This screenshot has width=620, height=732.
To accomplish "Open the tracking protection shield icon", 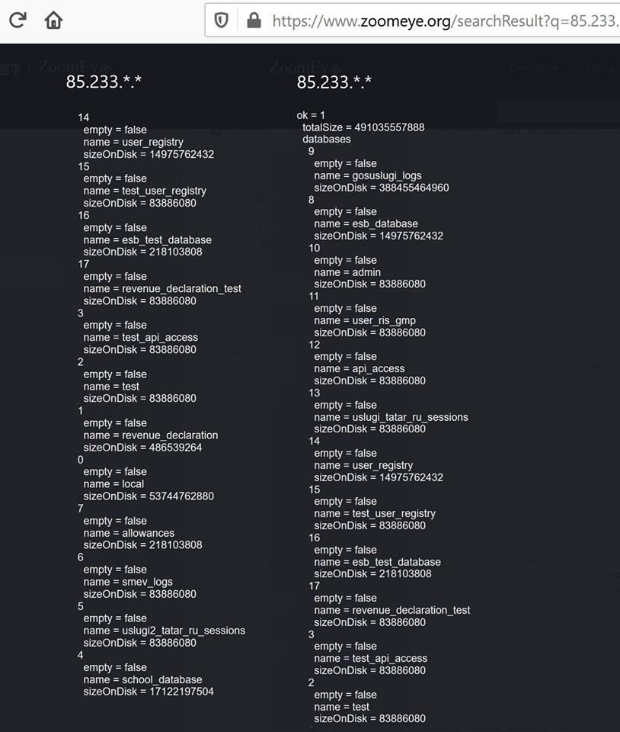I will tap(222, 21).
